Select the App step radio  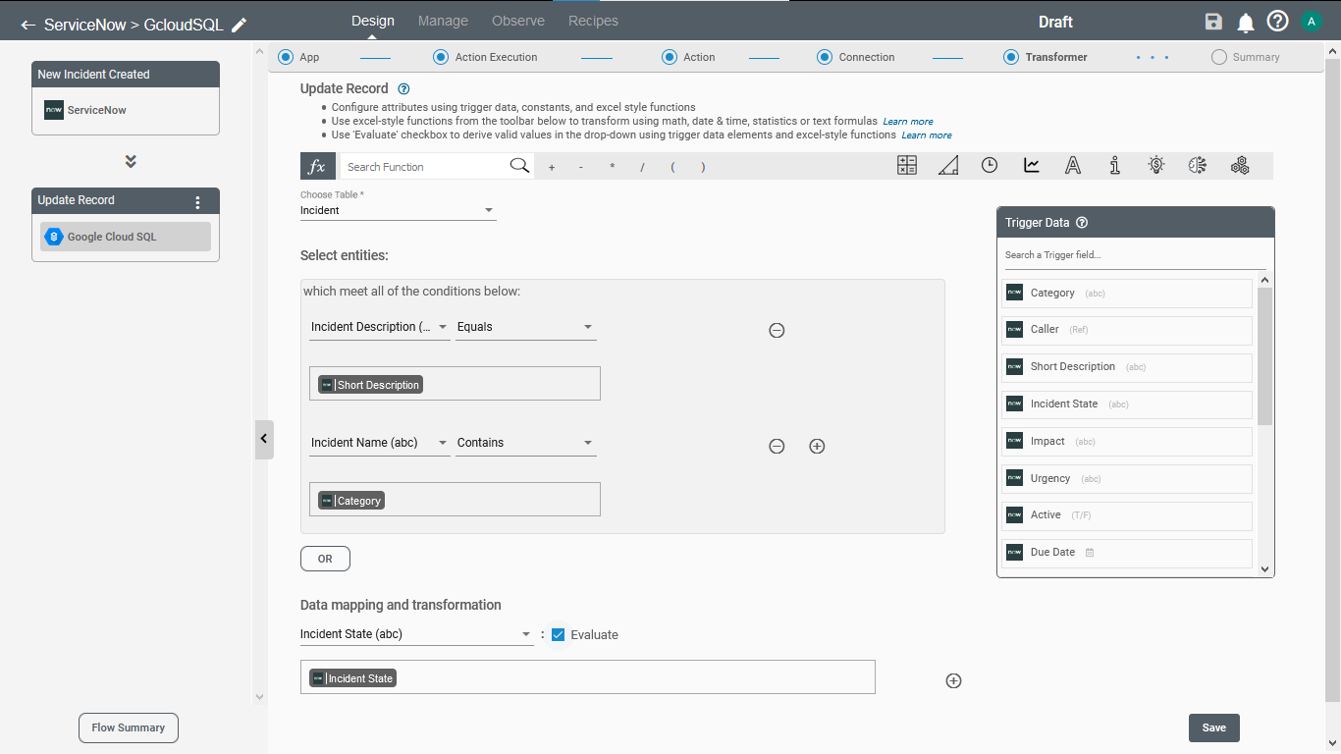click(286, 57)
